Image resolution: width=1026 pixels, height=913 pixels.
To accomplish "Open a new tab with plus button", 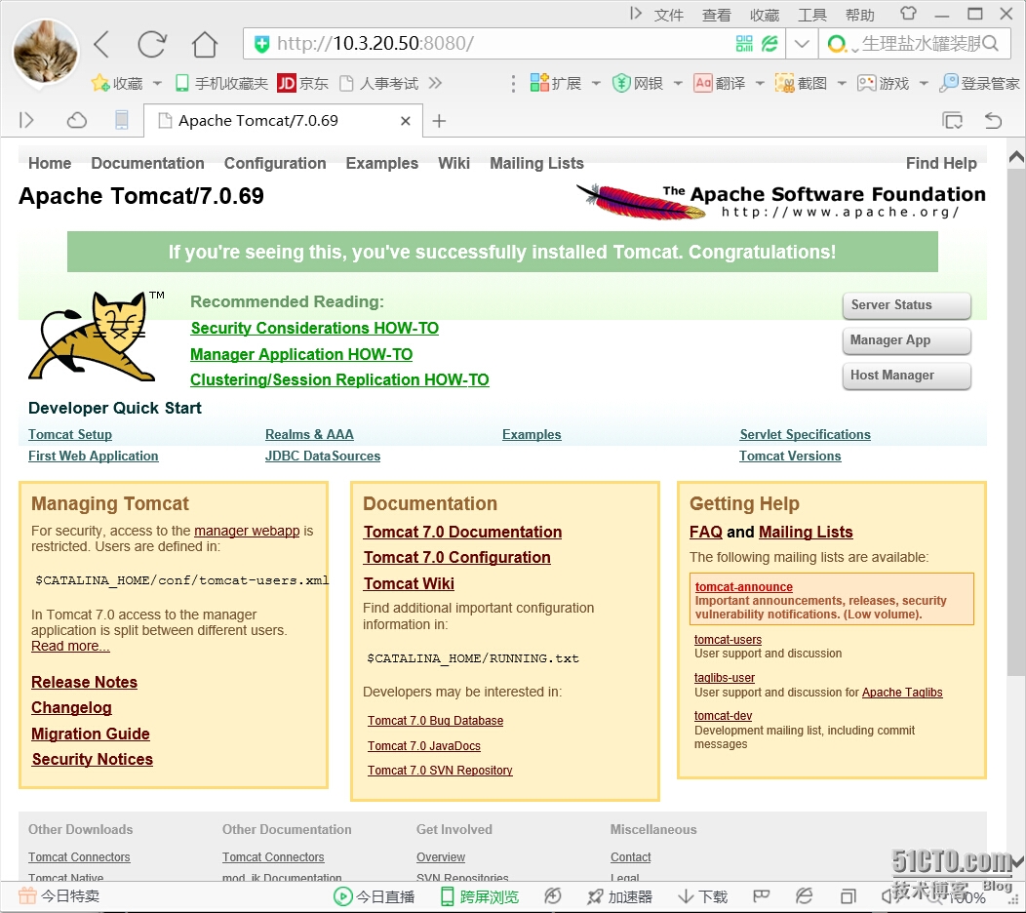I will 439,121.
